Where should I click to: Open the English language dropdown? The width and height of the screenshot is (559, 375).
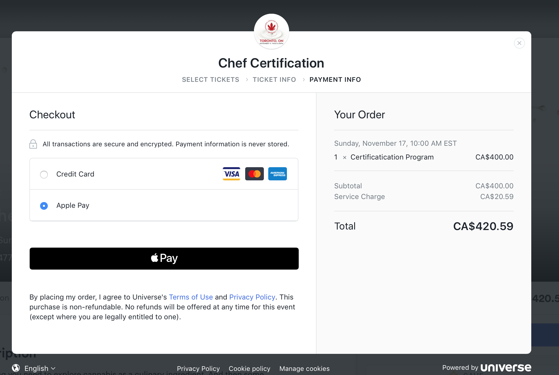[40, 368]
